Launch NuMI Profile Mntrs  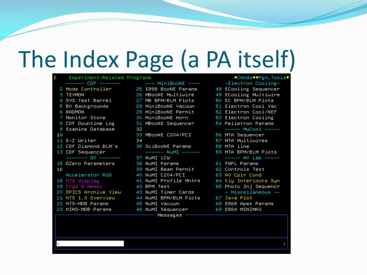click(x=173, y=180)
